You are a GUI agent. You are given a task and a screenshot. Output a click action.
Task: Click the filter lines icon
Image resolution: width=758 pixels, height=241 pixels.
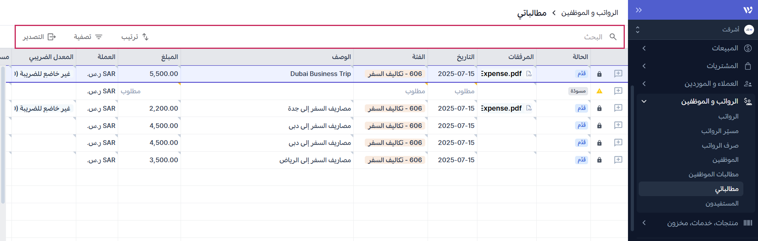[x=99, y=37]
